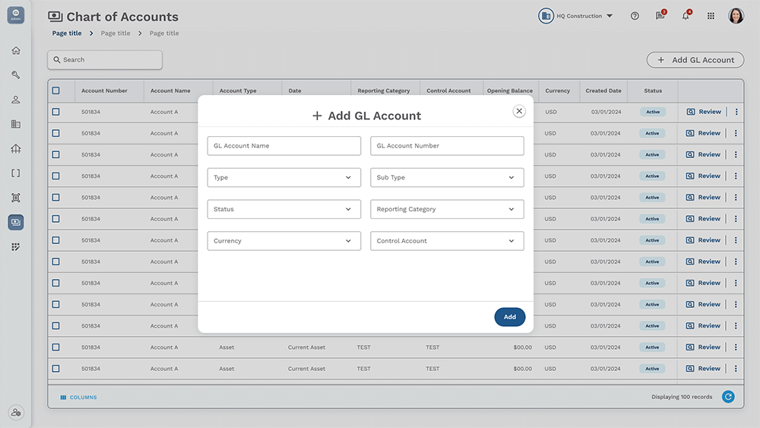Click the Review link in the last visible row

pyautogui.click(x=709, y=369)
